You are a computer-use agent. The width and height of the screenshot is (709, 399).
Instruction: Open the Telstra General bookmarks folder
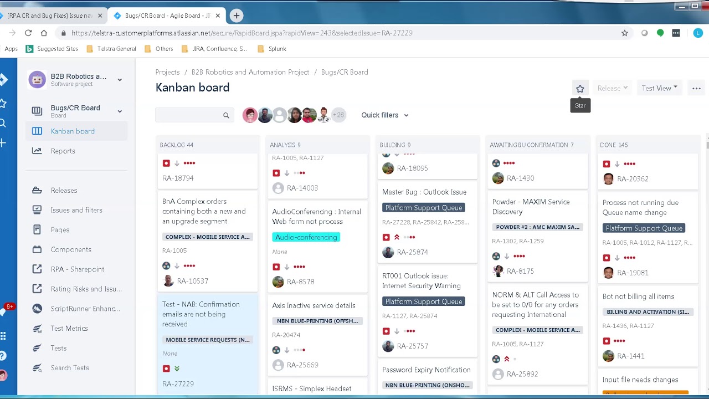(x=111, y=49)
